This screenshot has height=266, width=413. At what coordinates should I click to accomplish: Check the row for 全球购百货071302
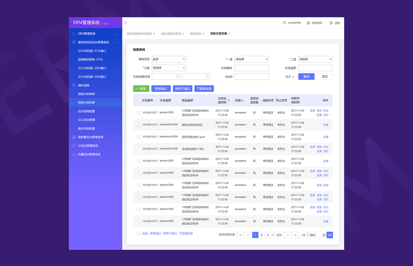pyautogui.click(x=139, y=149)
